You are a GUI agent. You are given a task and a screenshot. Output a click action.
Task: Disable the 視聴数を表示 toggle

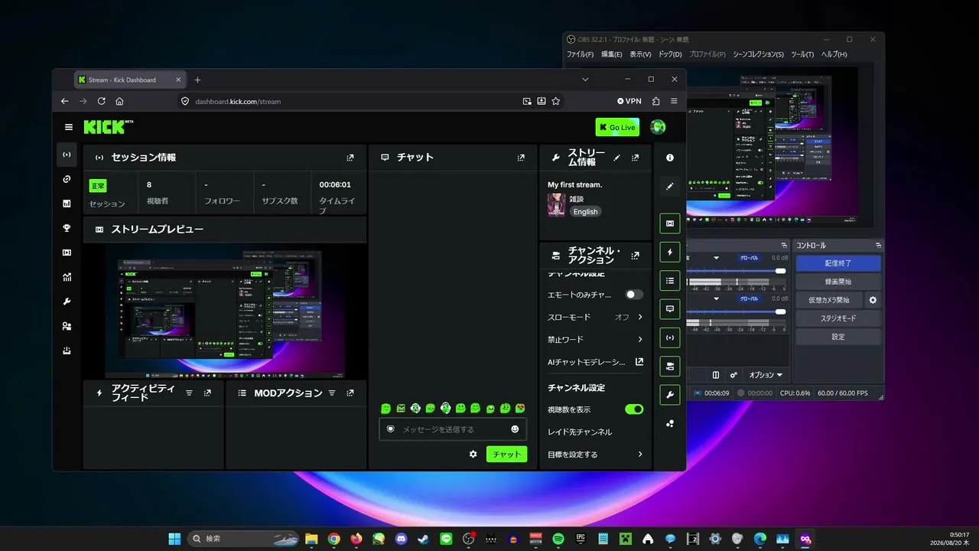pyautogui.click(x=634, y=409)
